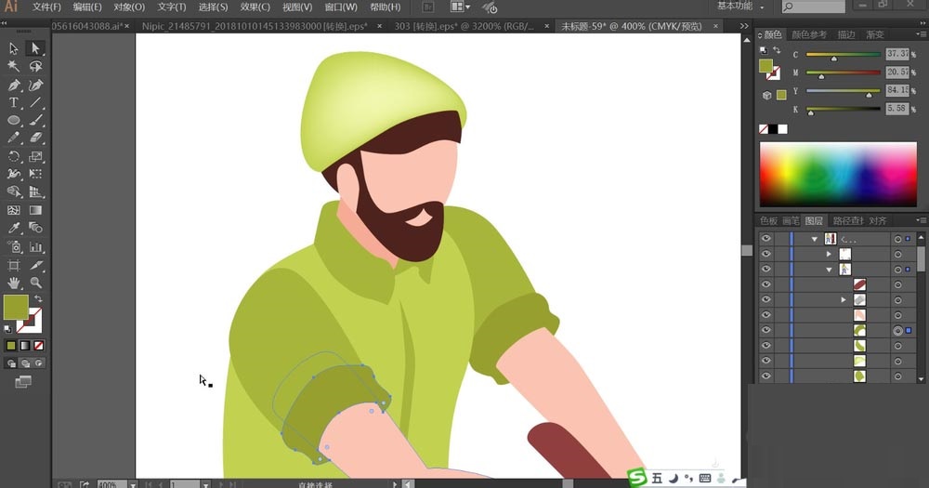Select the Pen tool
This screenshot has height=488, width=929.
tap(14, 85)
